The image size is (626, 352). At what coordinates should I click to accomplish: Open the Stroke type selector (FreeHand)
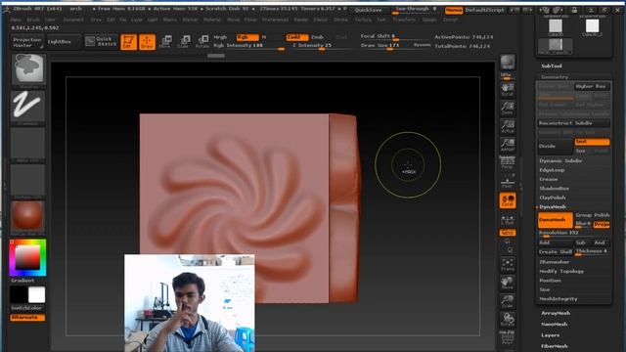pos(27,107)
